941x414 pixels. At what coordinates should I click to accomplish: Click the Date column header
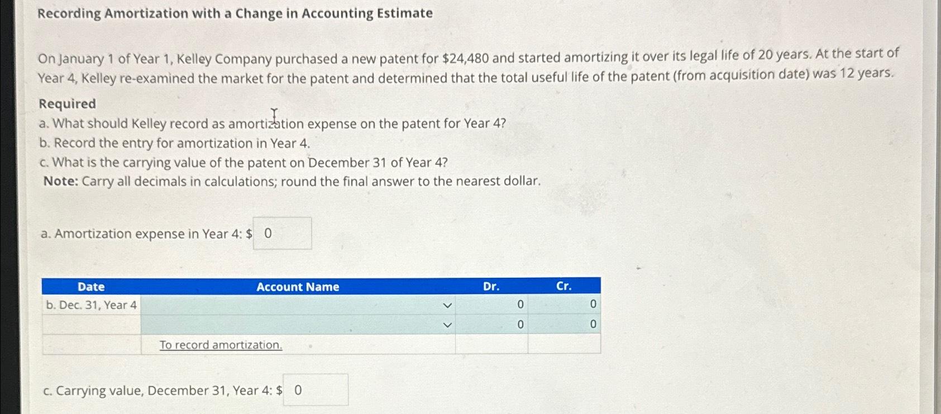pyautogui.click(x=90, y=287)
